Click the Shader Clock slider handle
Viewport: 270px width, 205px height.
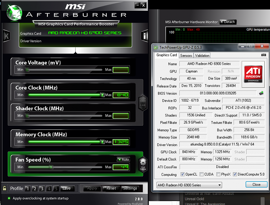[27, 115]
